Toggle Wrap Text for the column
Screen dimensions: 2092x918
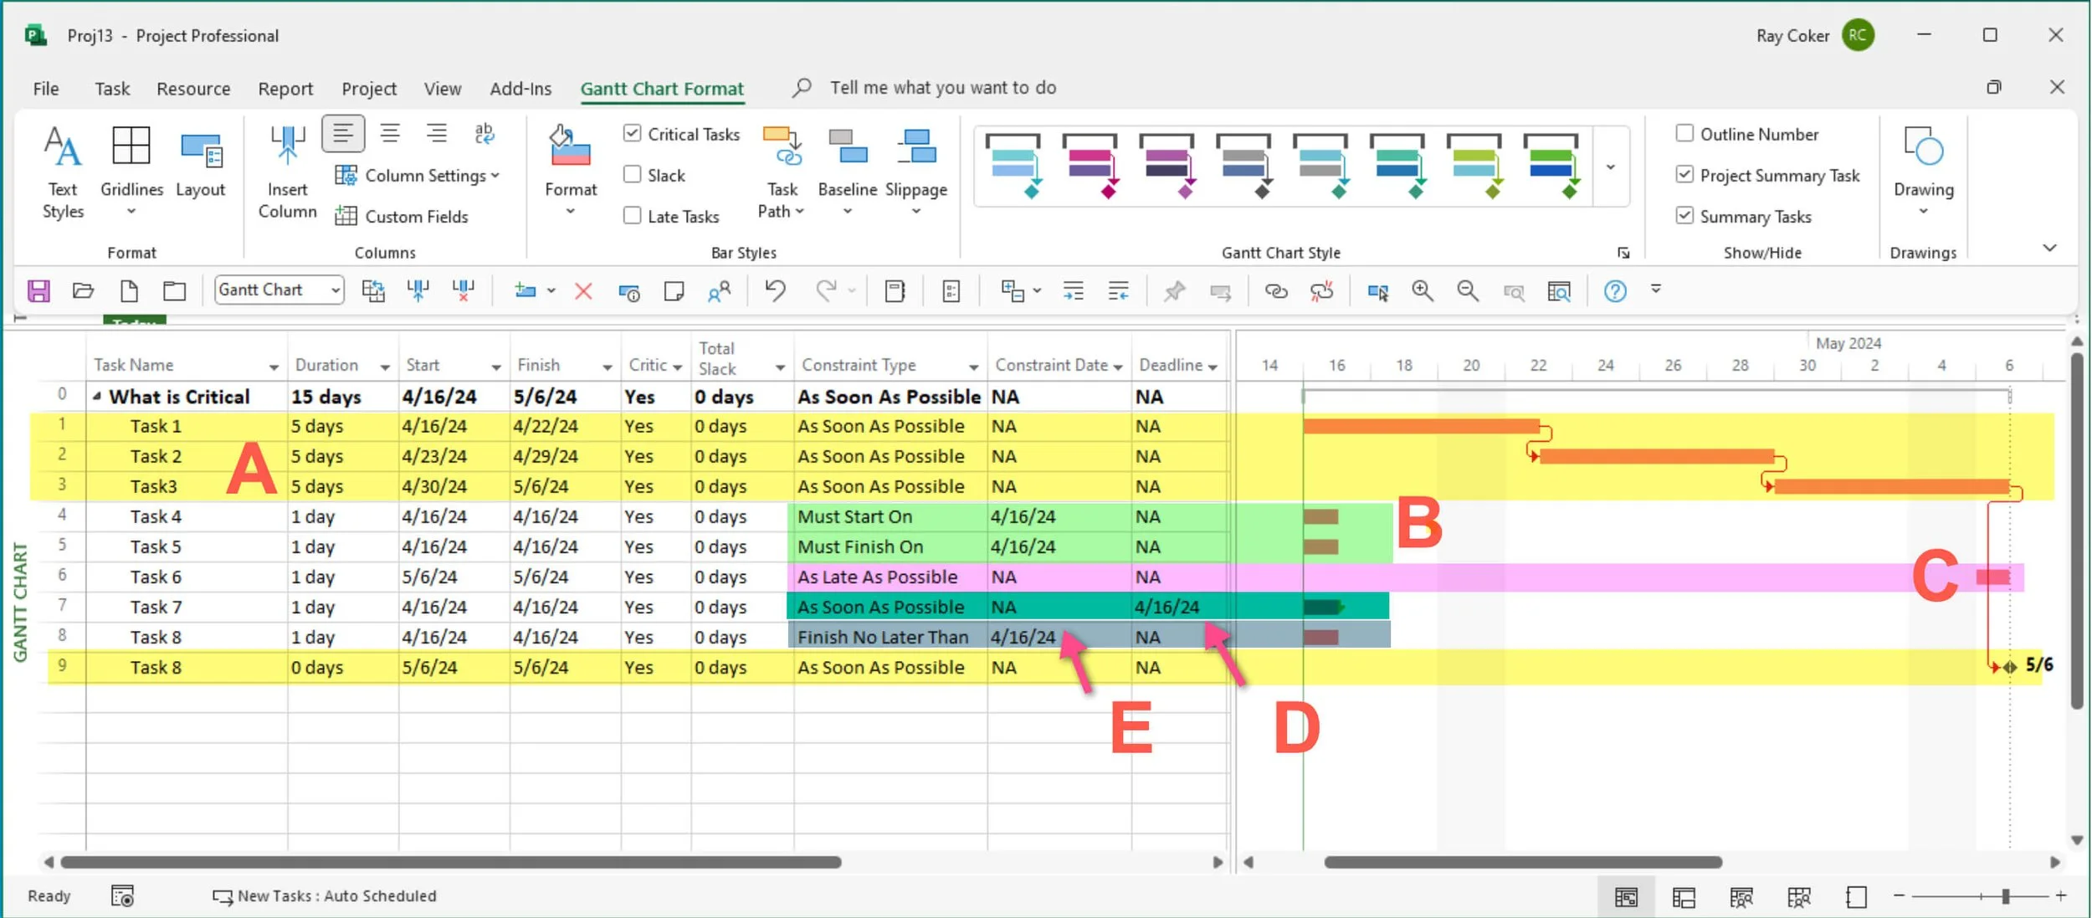tap(484, 134)
